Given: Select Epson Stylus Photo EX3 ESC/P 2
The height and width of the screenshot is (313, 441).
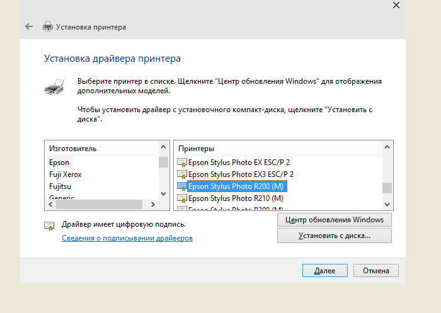Looking at the screenshot, I should click(x=241, y=174).
